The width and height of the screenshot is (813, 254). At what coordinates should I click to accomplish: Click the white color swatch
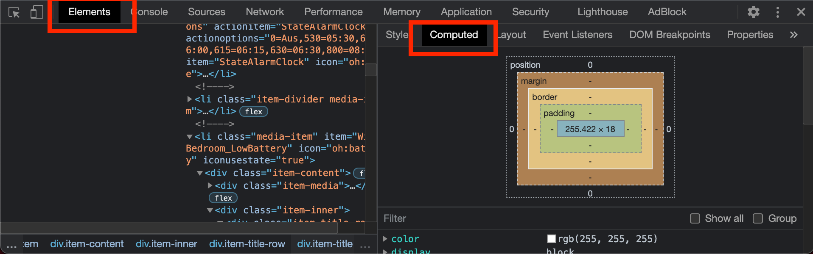click(551, 239)
